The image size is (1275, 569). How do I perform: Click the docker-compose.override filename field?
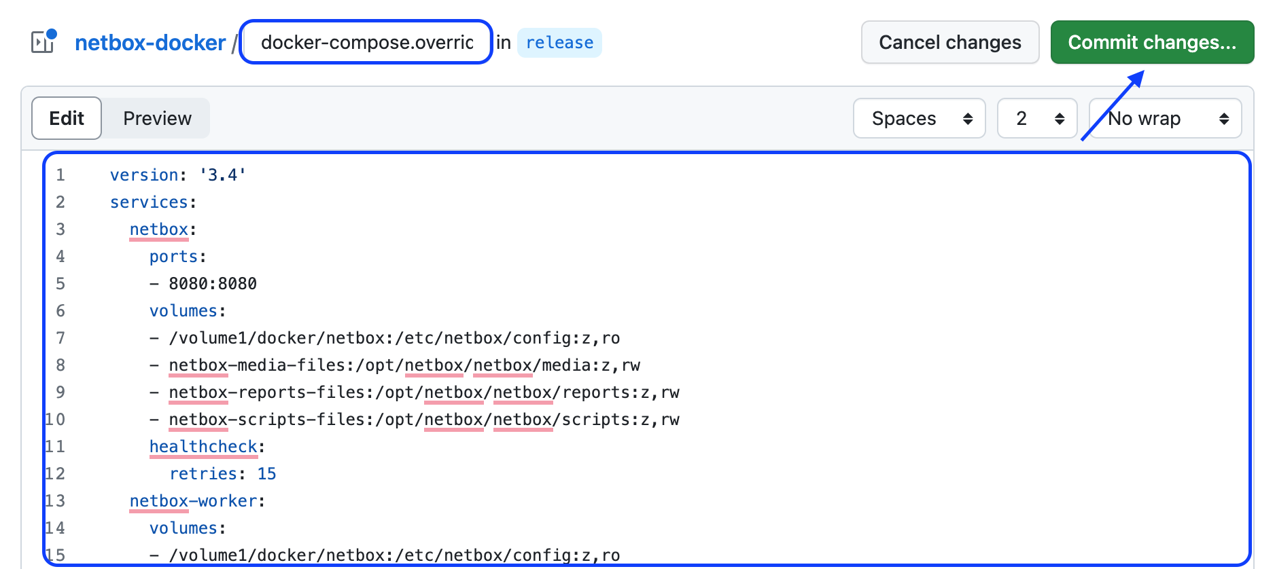[366, 42]
